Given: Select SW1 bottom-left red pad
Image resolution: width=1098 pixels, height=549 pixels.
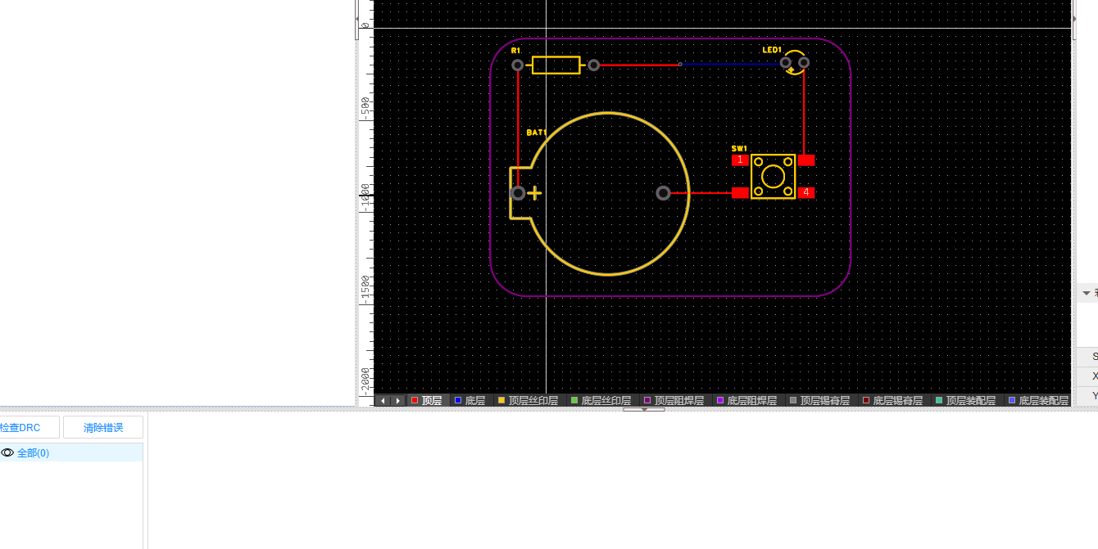Looking at the screenshot, I should [740, 192].
